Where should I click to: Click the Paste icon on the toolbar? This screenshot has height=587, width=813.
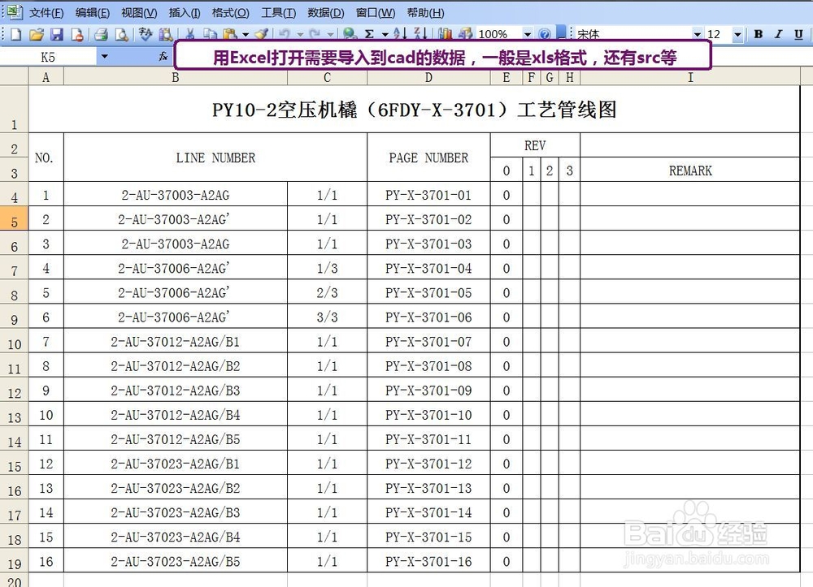(228, 34)
